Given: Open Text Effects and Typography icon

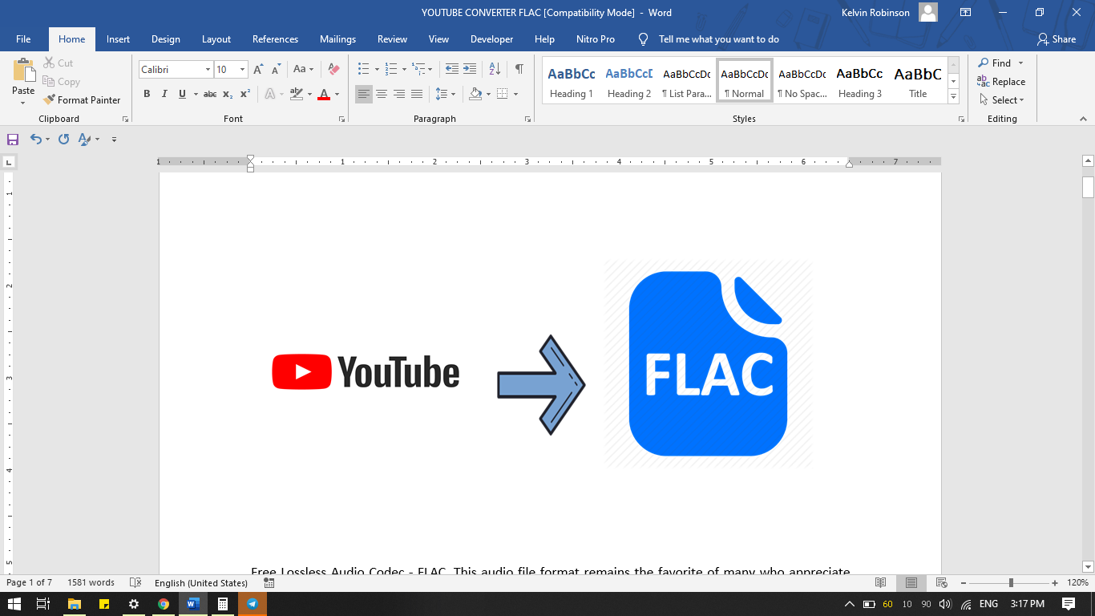Looking at the screenshot, I should (x=270, y=94).
